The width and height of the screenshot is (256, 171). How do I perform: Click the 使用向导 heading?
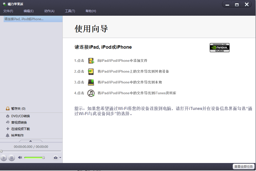click(x=91, y=29)
